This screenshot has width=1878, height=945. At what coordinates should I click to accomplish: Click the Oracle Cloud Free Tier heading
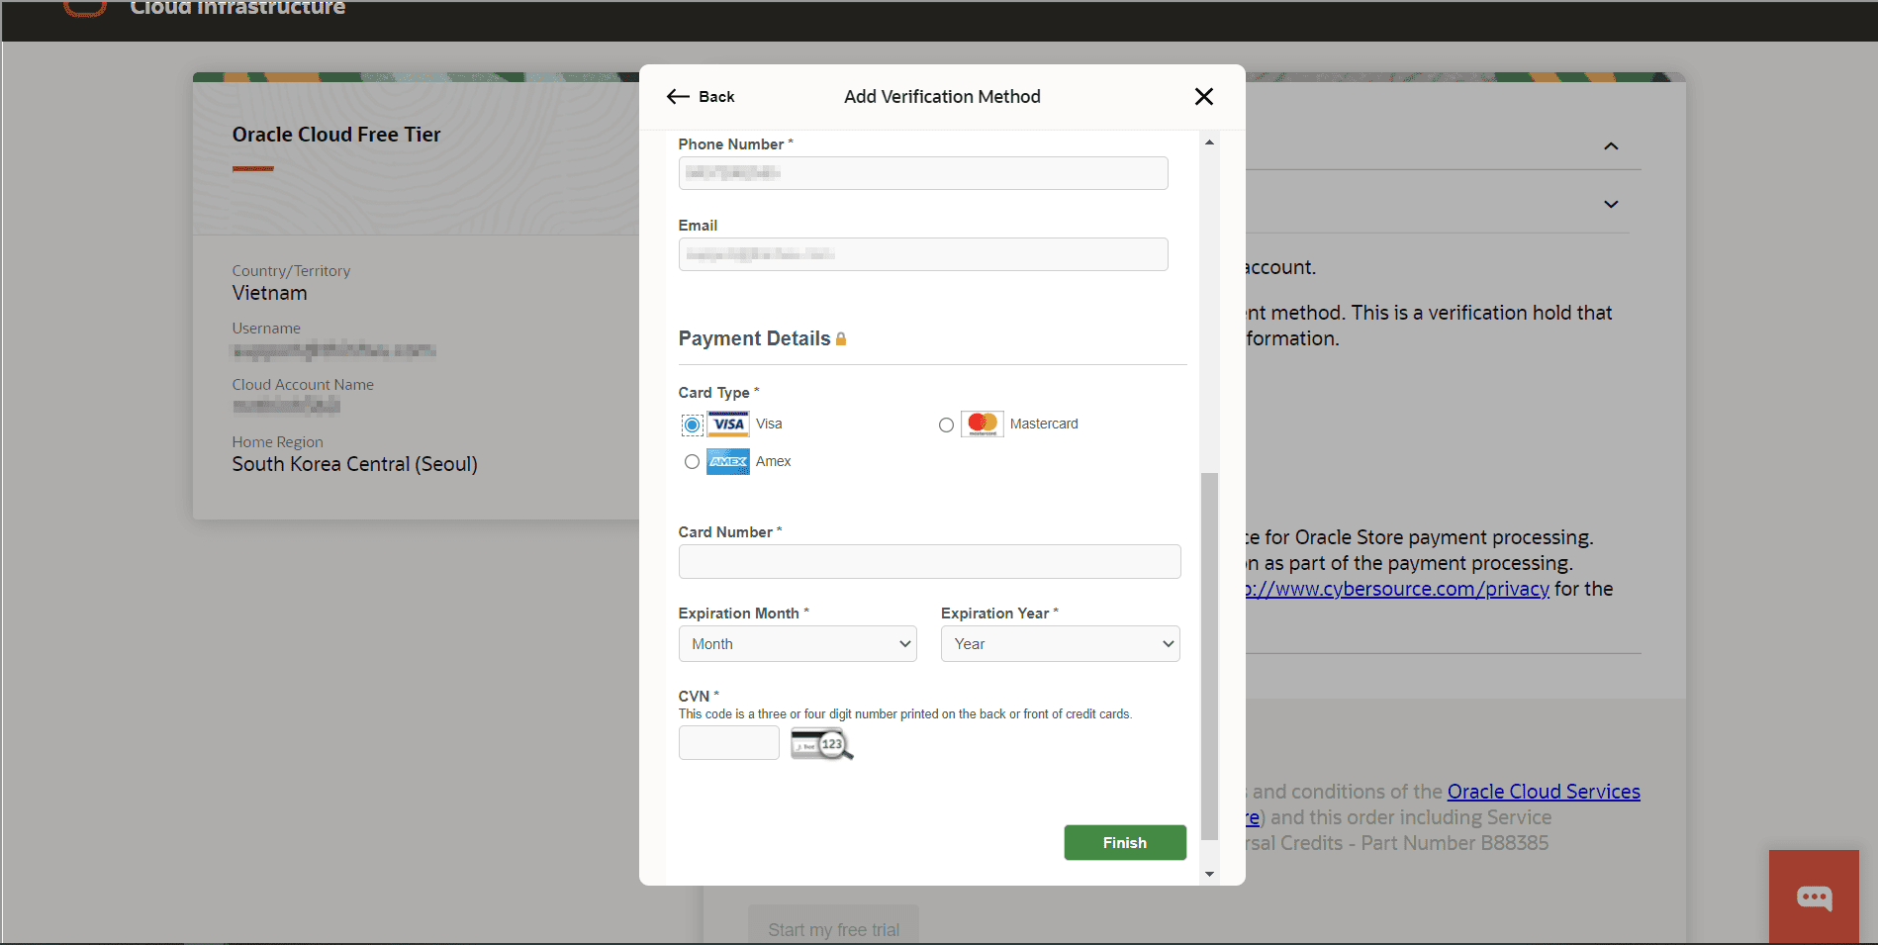click(336, 135)
